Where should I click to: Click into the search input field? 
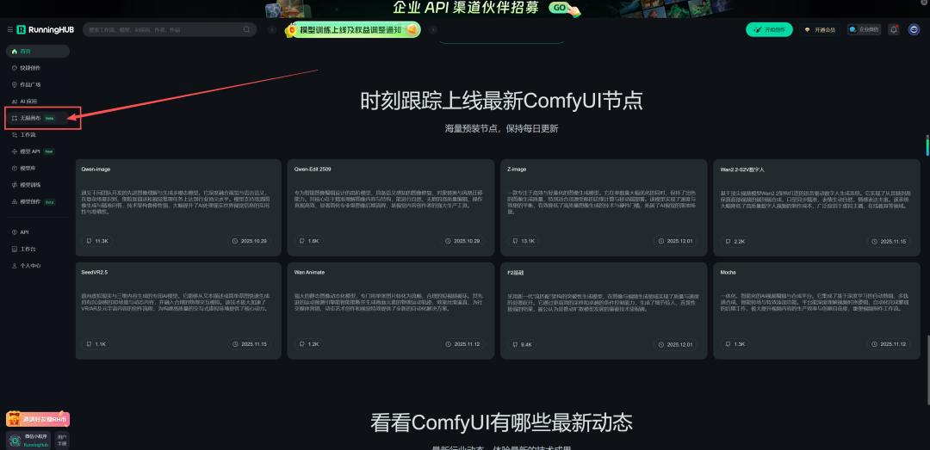tap(164, 29)
